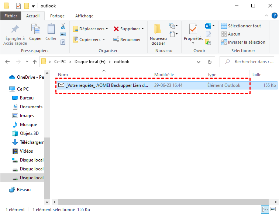Open recent locations dropdown arrow
The height and width of the screenshot is (214, 279).
[x=27, y=62]
